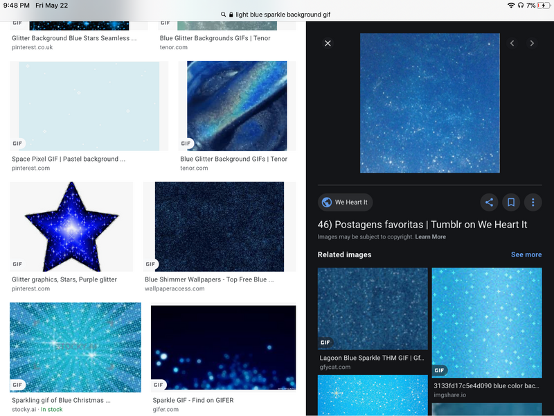The width and height of the screenshot is (554, 416).
Task: Open the three-dot more options menu
Action: 533,202
